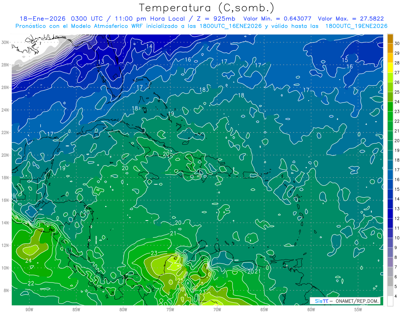
Task: Click the "90W" longitude axis label
Action: point(29,310)
